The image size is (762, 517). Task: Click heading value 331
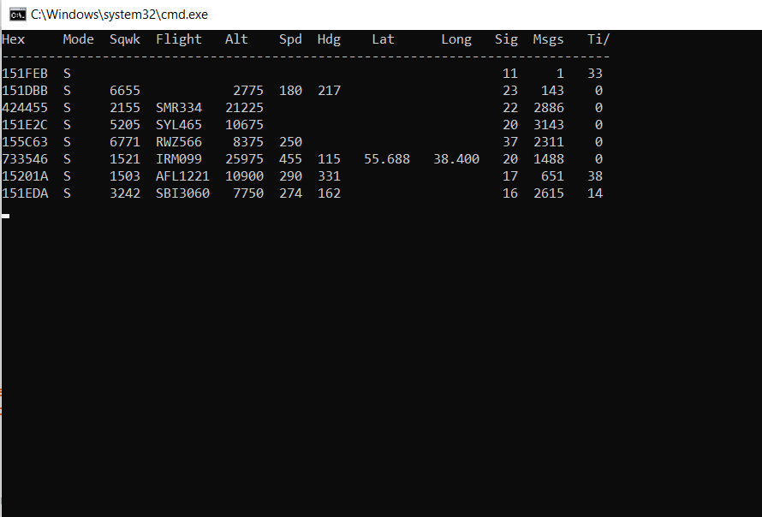coord(329,175)
